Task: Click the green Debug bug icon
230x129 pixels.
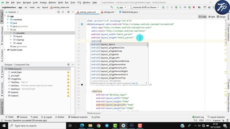Action: [x=176, y=7]
